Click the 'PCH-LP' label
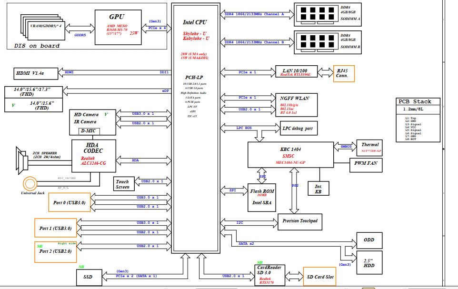Viewport: 458px width, 289px height. click(x=194, y=78)
